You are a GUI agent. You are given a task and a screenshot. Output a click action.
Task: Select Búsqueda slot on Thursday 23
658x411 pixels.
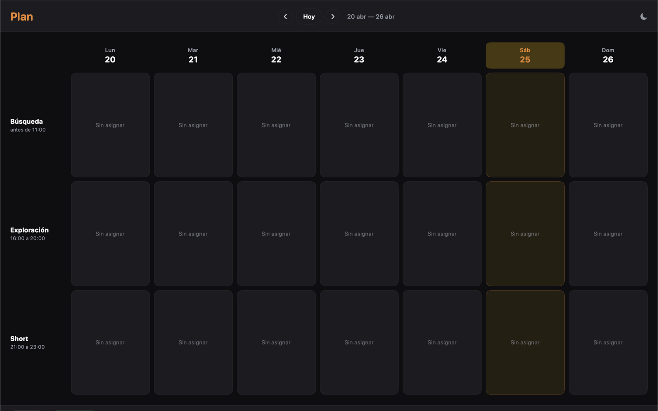pyautogui.click(x=359, y=125)
